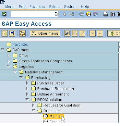Click the SAP menu toolbar icon
The image size is (120, 126).
(x=12, y=33)
